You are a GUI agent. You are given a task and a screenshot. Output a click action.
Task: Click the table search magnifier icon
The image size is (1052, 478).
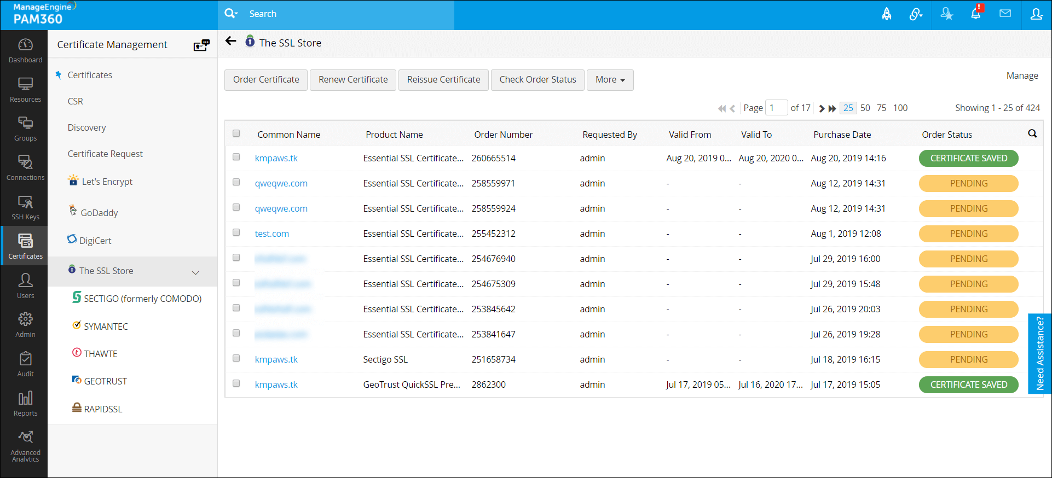click(1032, 134)
